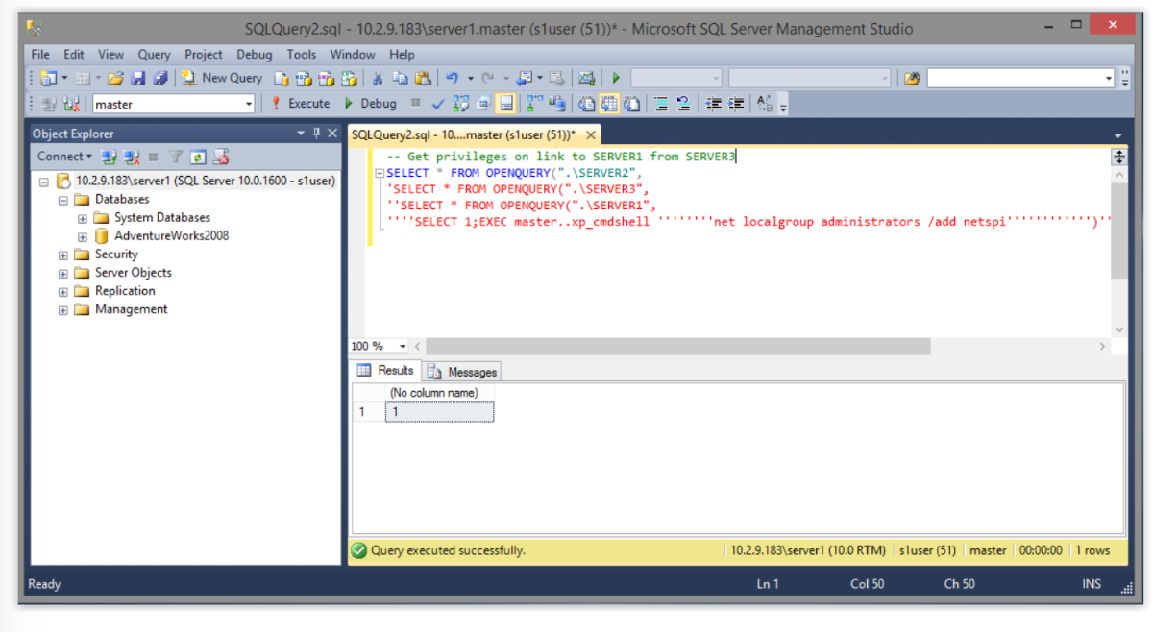The width and height of the screenshot is (1153, 632).
Task: Click the New Query button
Action: pos(222,78)
